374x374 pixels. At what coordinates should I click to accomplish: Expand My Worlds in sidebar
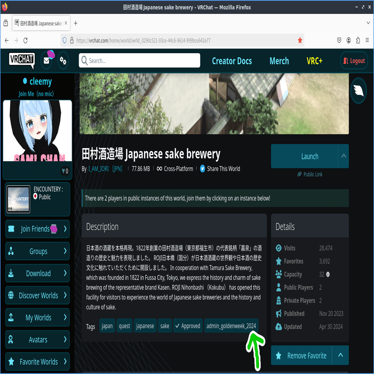tap(65, 317)
